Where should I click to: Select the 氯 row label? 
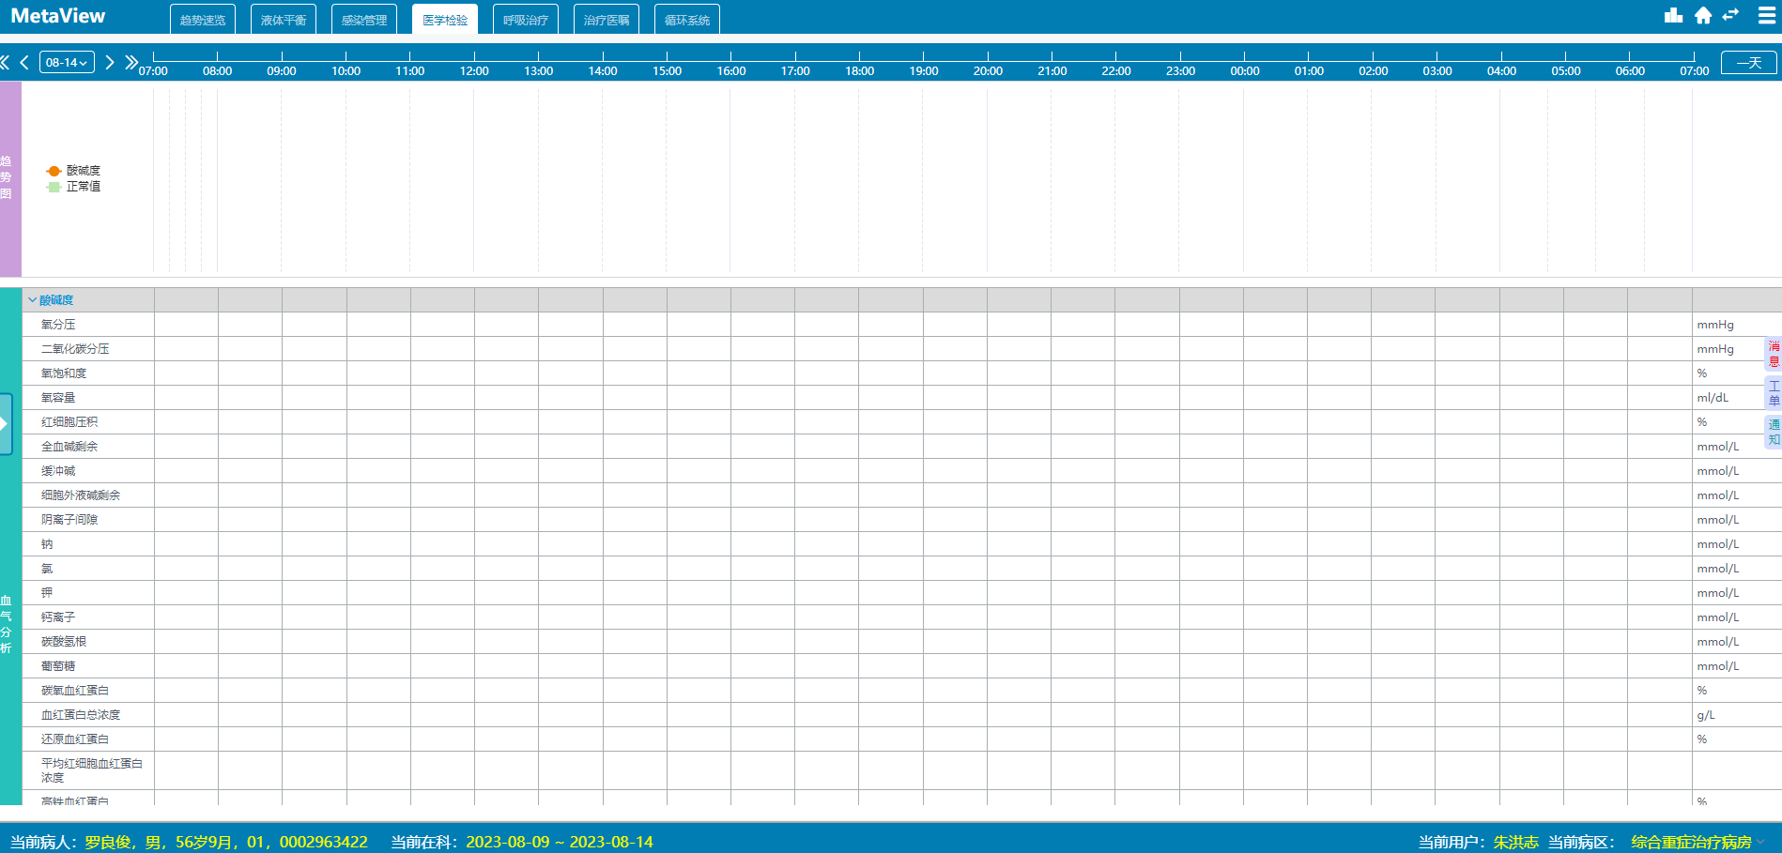(x=47, y=569)
